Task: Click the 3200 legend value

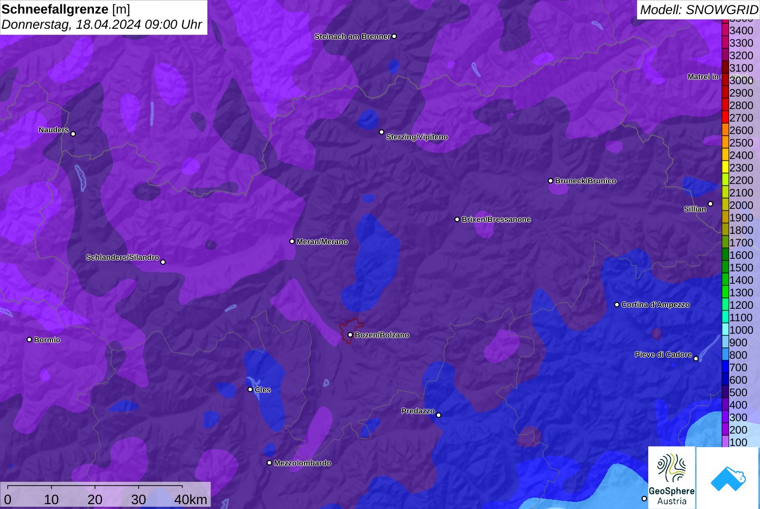Action: click(742, 55)
